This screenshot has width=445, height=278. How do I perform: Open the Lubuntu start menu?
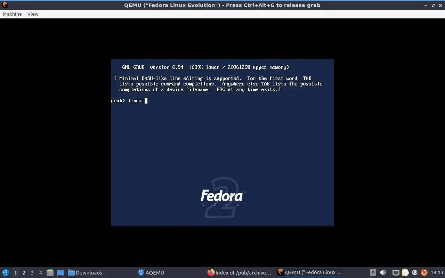pyautogui.click(x=6, y=272)
